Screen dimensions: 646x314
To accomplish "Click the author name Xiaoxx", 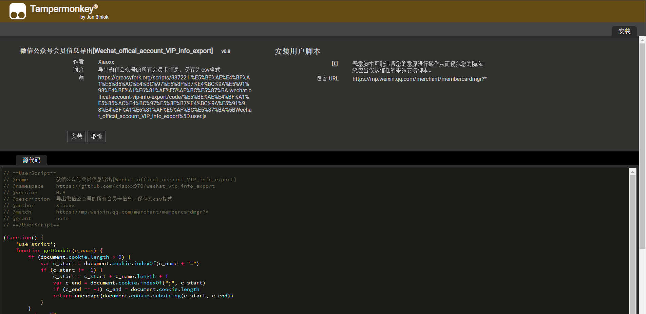I will pyautogui.click(x=106, y=62).
